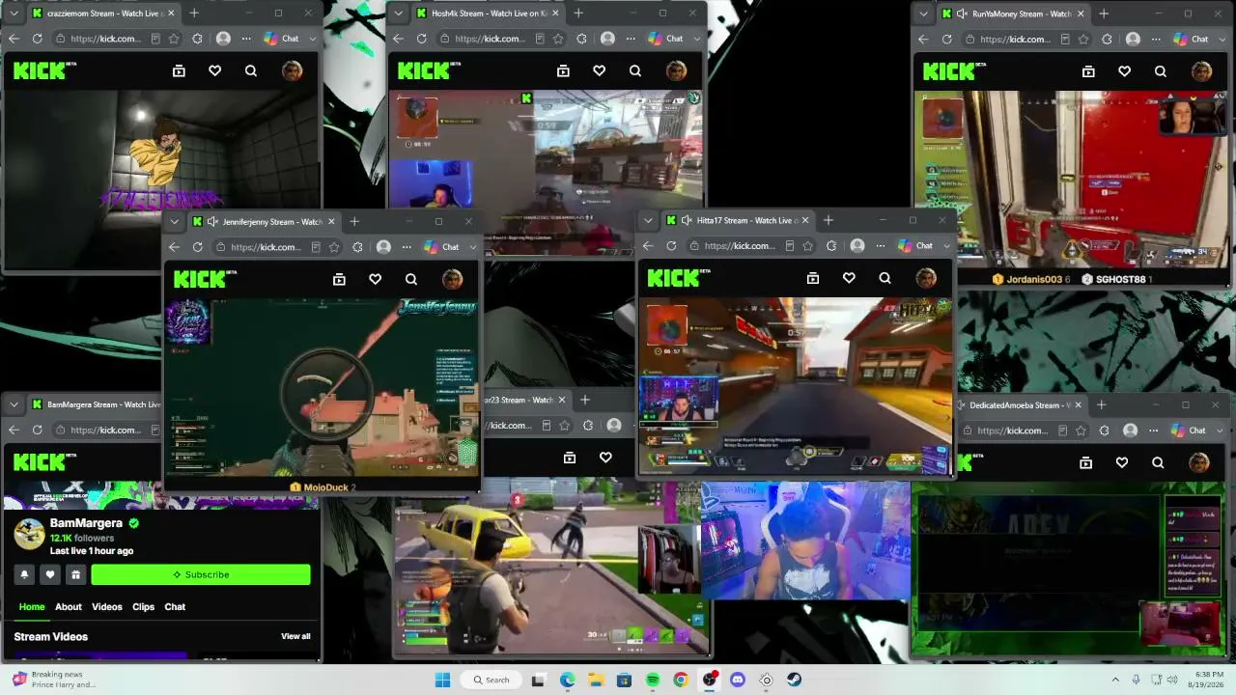The width and height of the screenshot is (1236, 695).
Task: Expand tab search in Hosh4k window
Action: click(399, 14)
